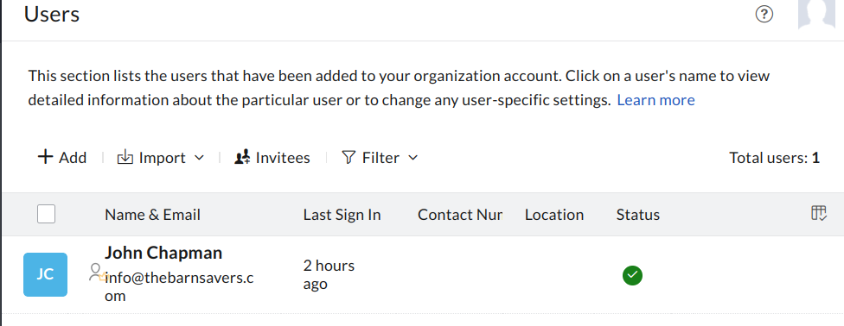Click the funnel Filter icon
844x326 pixels.
[348, 157]
